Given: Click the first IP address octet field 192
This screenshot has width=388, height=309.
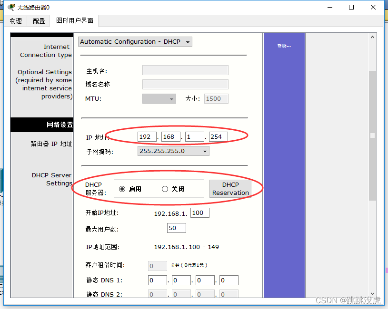Looking at the screenshot, I should tap(147, 137).
